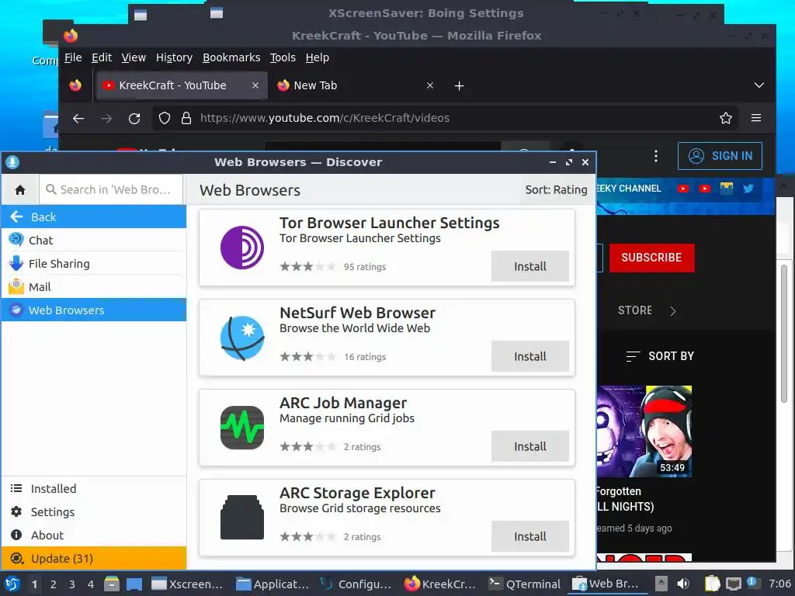795x596 pixels.
Task: Click the Discover home icon
Action: (19, 189)
